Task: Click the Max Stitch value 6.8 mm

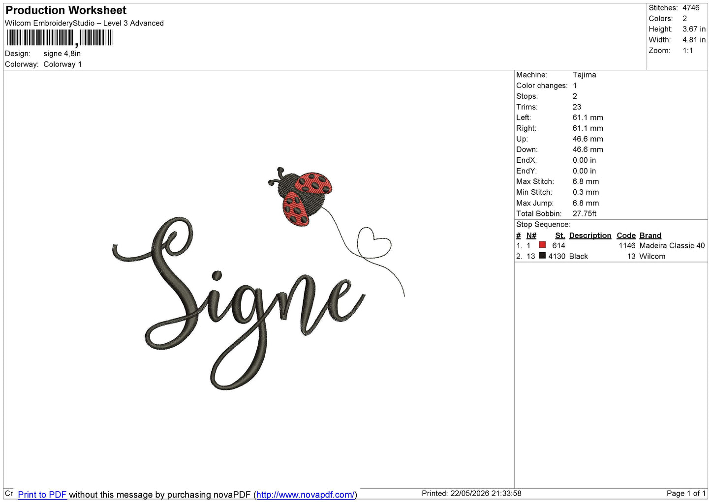Action: 586,181
